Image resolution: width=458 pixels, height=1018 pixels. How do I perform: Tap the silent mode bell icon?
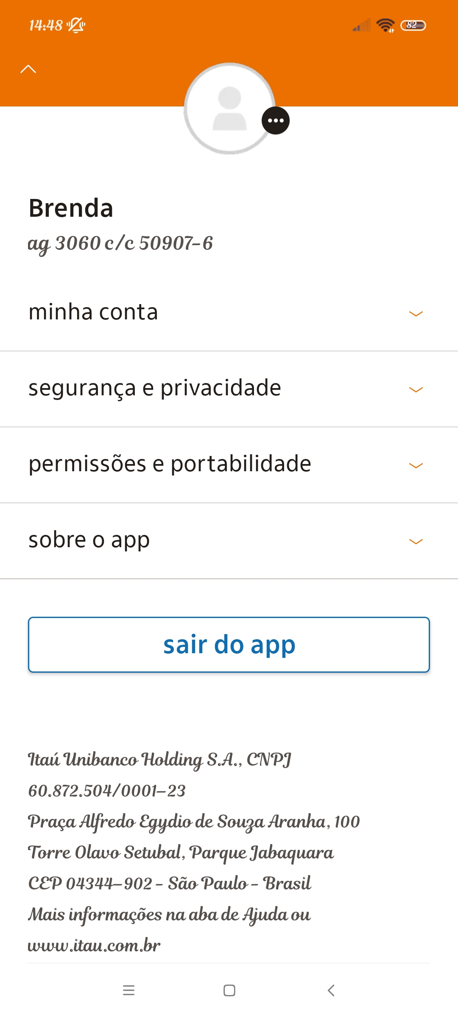pyautogui.click(x=76, y=25)
